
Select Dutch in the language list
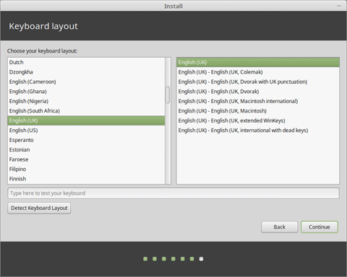(86, 62)
